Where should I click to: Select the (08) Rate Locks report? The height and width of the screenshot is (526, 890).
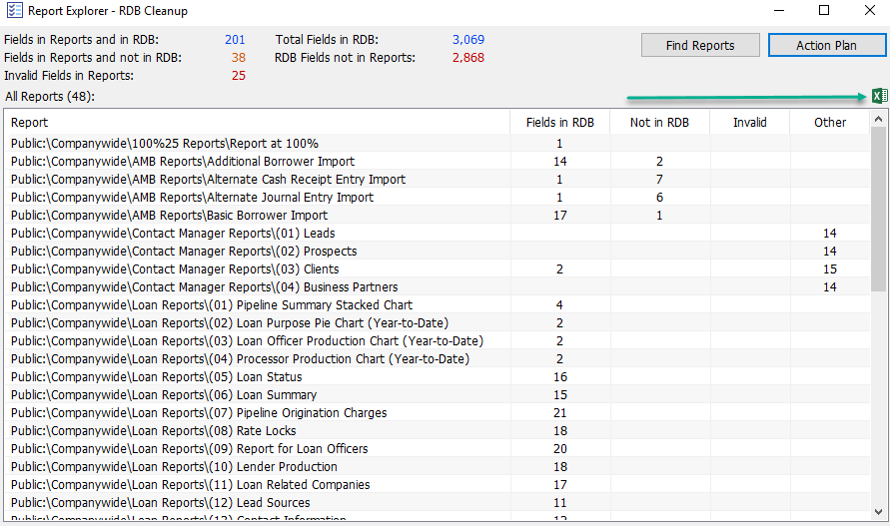pyautogui.click(x=153, y=431)
